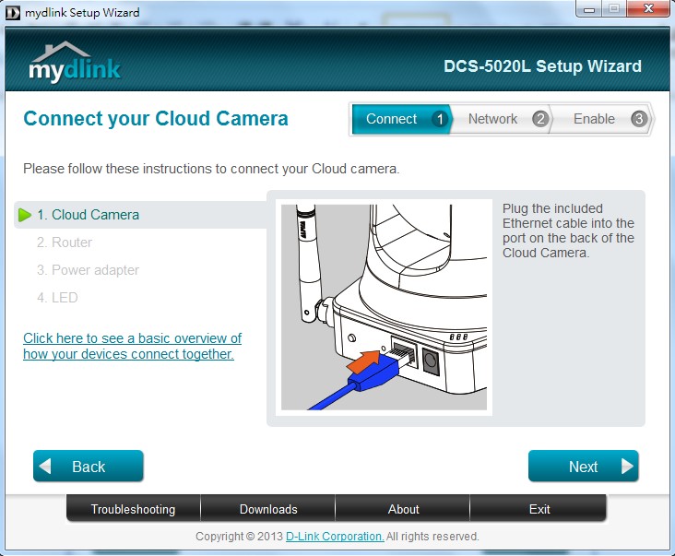This screenshot has width=675, height=556.
Task: Proceed with the Next button
Action: click(584, 466)
